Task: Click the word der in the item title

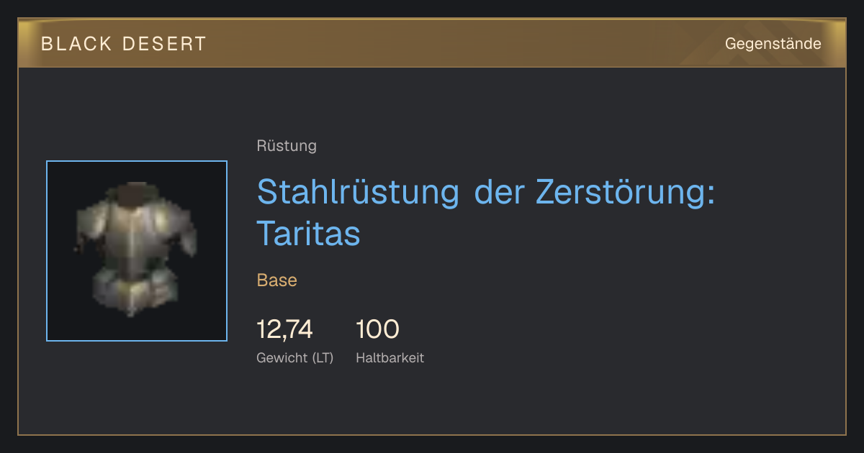Action: pos(498,192)
